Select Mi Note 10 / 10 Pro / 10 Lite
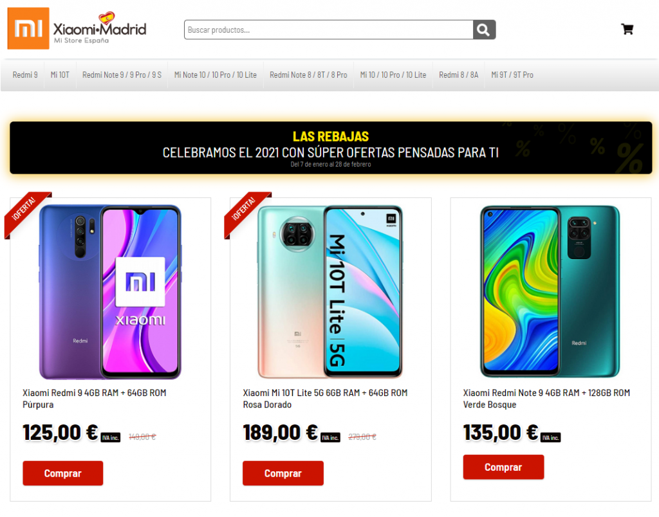This screenshot has height=517, width=659. click(x=216, y=75)
